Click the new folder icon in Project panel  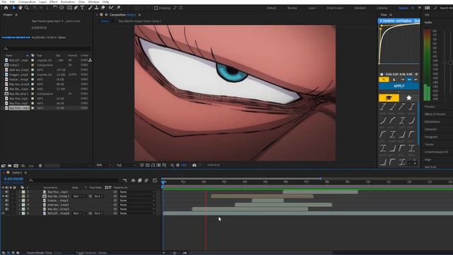[9, 166]
